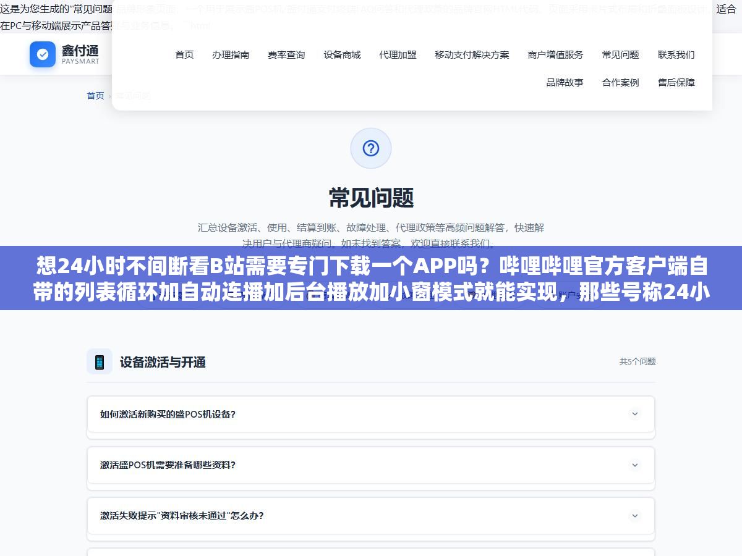Image resolution: width=742 pixels, height=556 pixels.
Task: Click the phone device icon beside 设备激活与开通
Action: (x=100, y=361)
